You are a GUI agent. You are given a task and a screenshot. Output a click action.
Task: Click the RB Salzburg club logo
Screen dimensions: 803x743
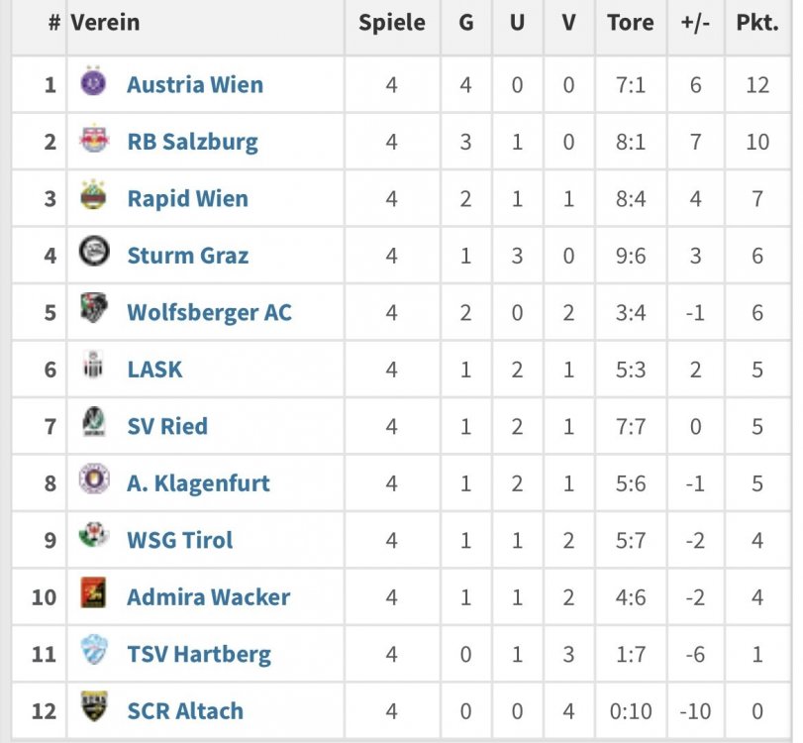[x=94, y=139]
